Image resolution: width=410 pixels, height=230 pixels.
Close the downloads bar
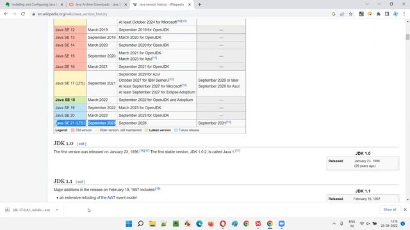[x=405, y=210]
